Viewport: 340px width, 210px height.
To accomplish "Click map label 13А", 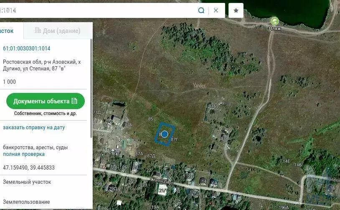I will tap(203, 196).
